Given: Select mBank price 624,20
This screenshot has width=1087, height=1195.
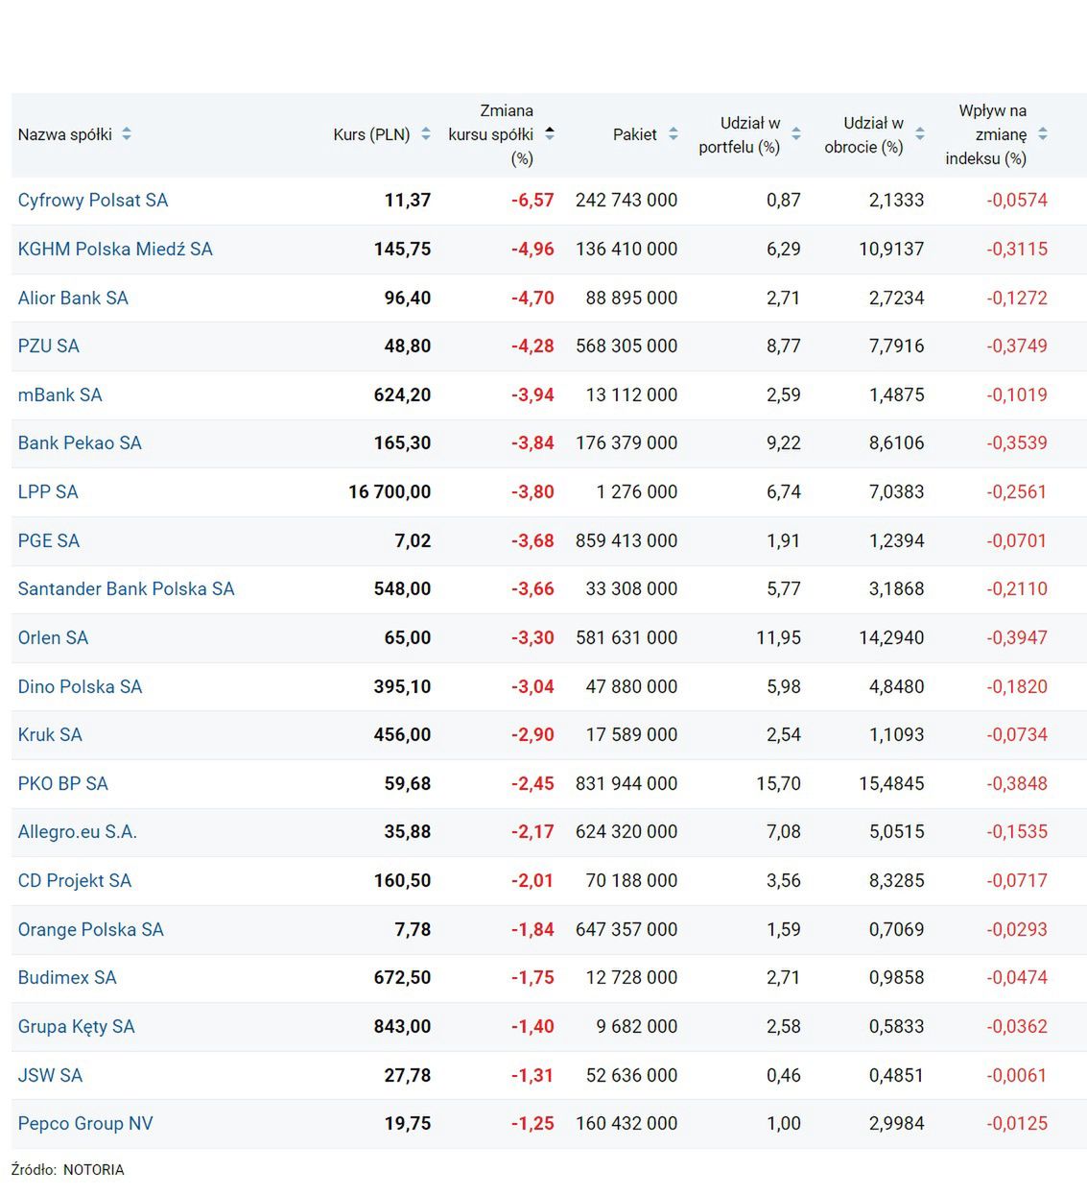Looking at the screenshot, I should 402,395.
